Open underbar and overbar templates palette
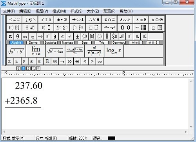Screen dimensions: 196x142 [94, 28]
